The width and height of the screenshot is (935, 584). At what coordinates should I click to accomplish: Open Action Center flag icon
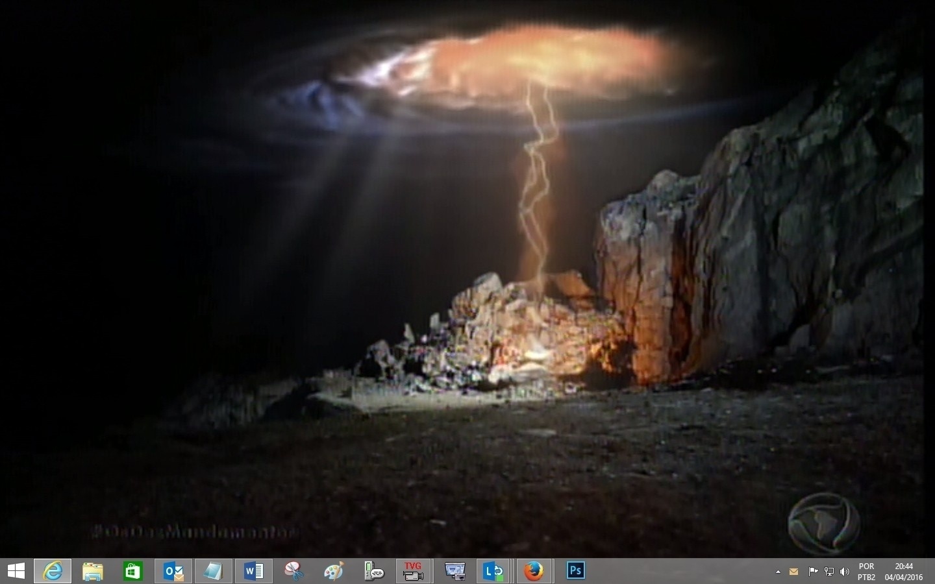click(x=812, y=572)
